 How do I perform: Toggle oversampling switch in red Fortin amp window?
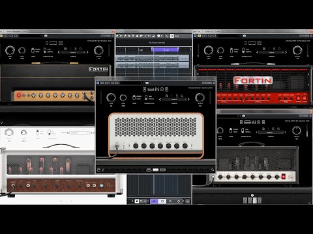tap(243, 51)
